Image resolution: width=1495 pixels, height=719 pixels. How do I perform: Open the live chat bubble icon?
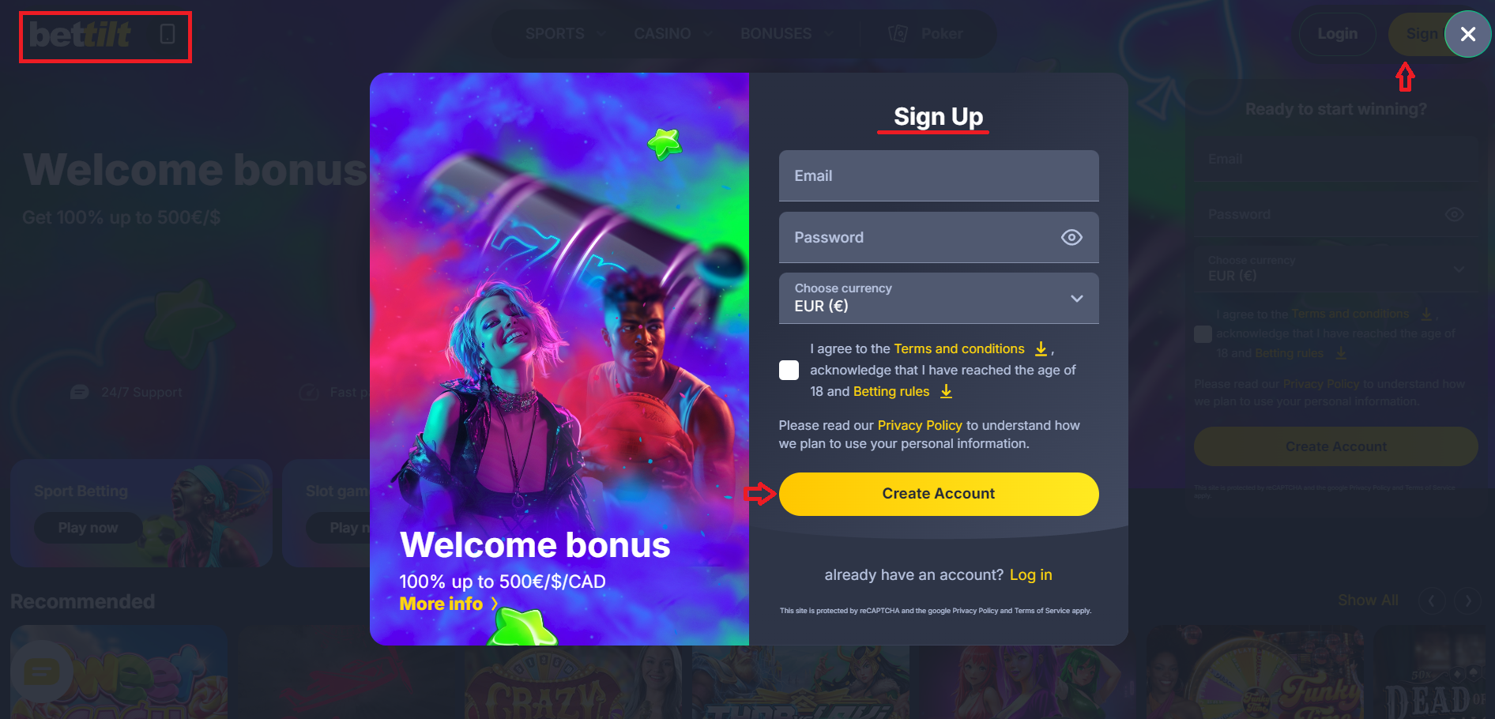[42, 672]
